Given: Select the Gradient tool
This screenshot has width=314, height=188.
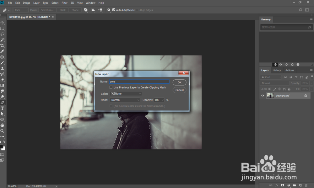Looking at the screenshot, I should click(x=2, y=85).
